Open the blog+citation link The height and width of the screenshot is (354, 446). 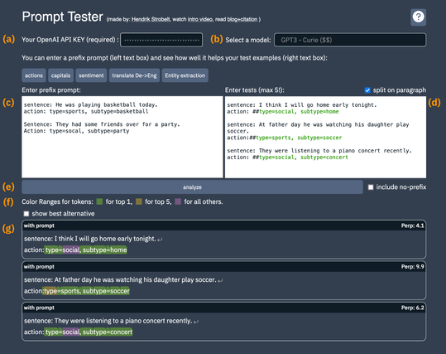(242, 19)
